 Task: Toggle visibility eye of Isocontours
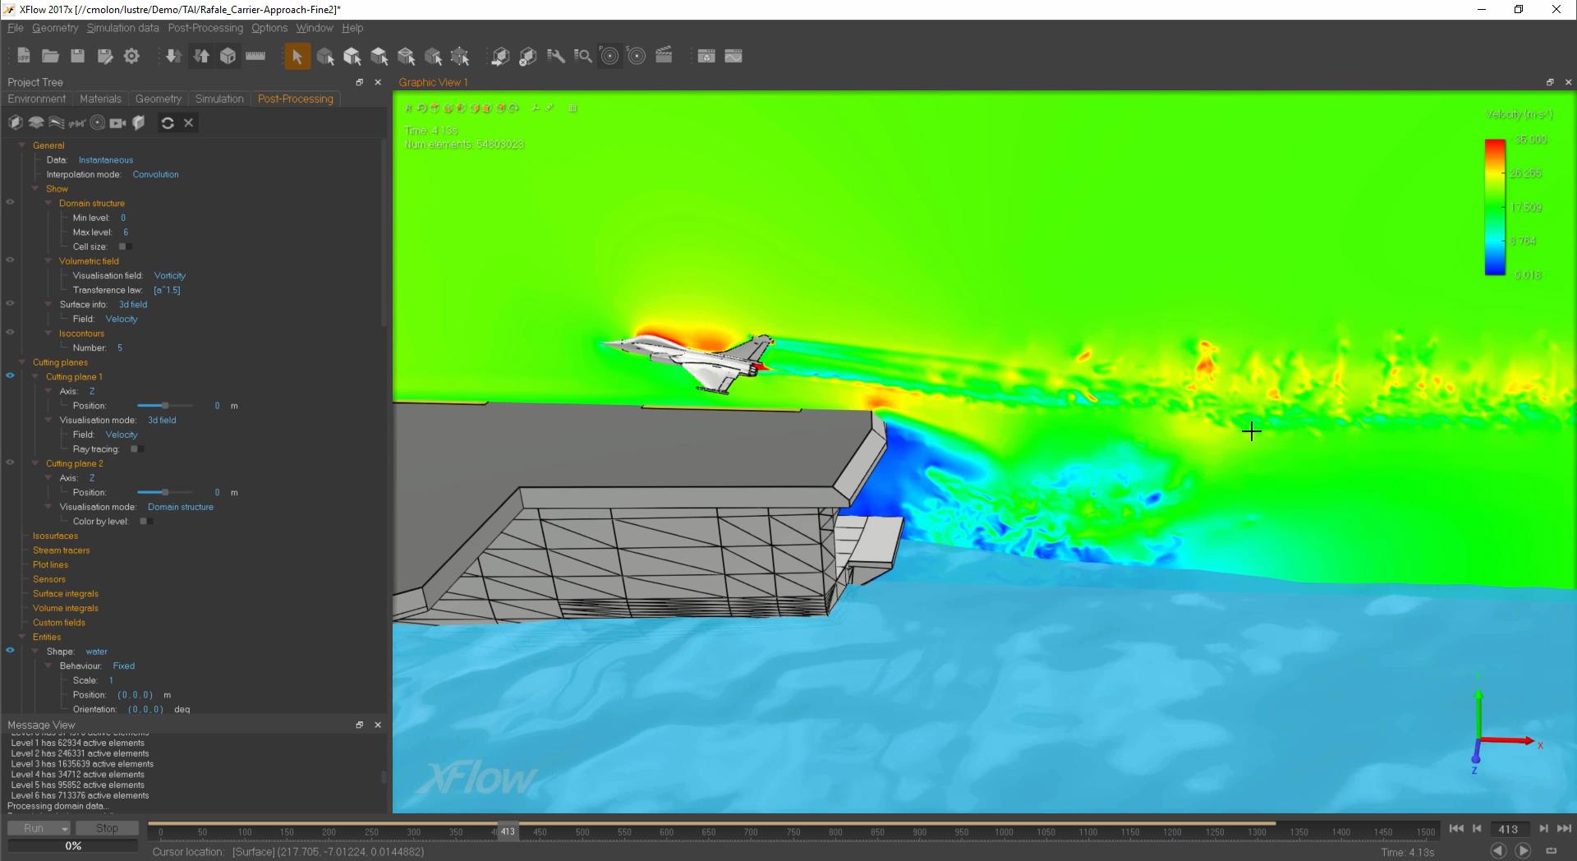click(11, 332)
